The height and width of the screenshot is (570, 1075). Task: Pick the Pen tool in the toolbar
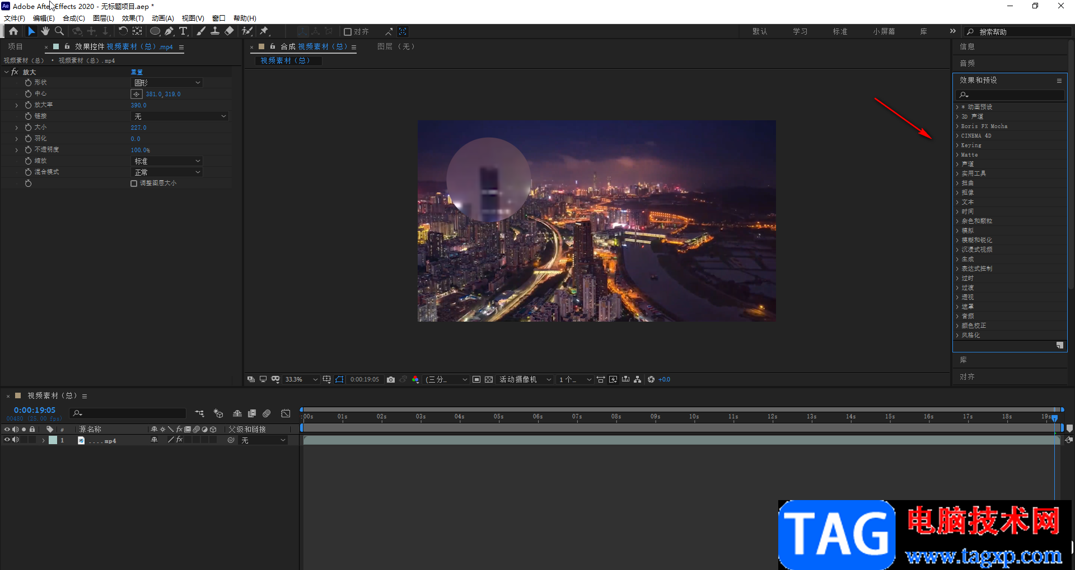[169, 31]
